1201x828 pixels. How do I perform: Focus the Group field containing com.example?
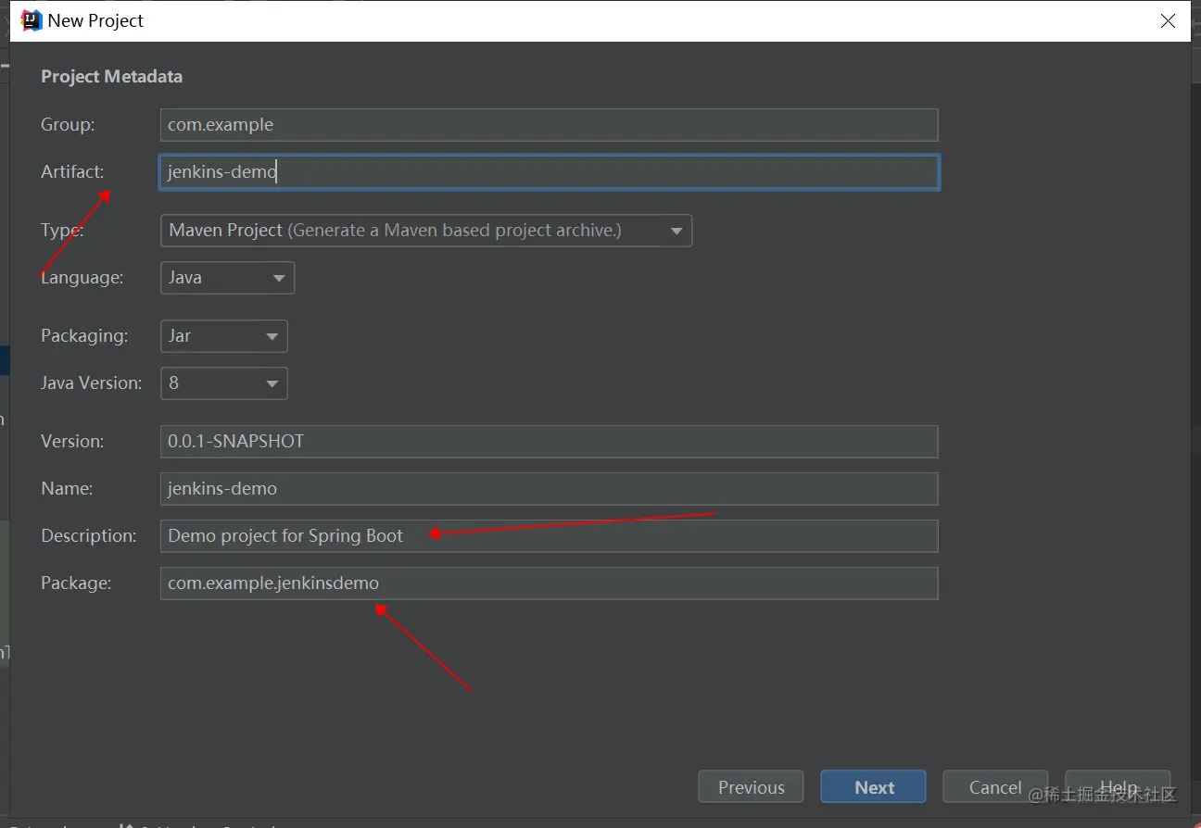[549, 125]
